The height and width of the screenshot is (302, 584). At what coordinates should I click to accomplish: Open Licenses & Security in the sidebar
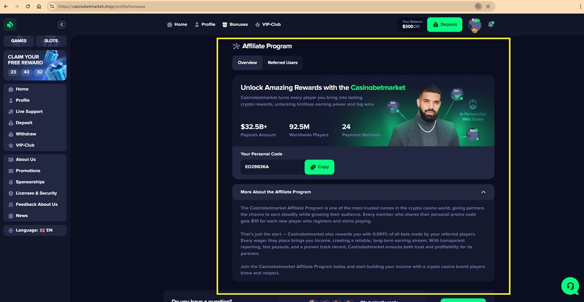pyautogui.click(x=35, y=193)
